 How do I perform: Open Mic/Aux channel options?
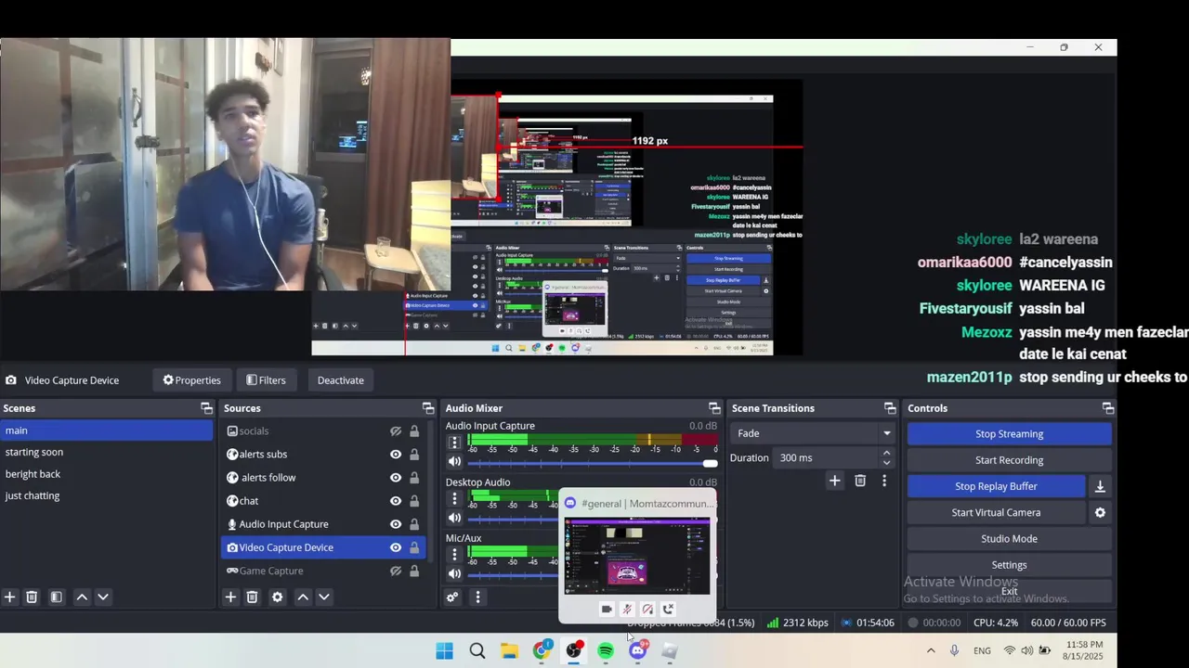[x=454, y=555]
